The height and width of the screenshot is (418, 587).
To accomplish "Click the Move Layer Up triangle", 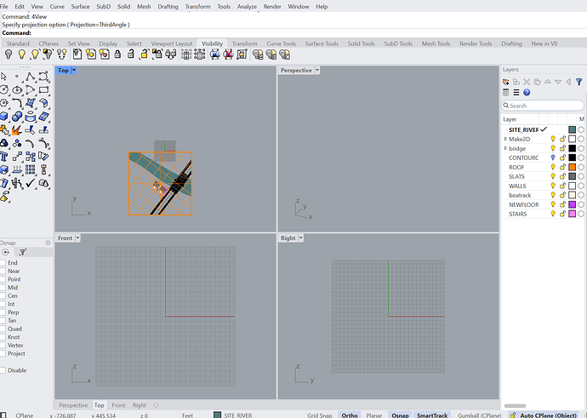I will 548,81.
